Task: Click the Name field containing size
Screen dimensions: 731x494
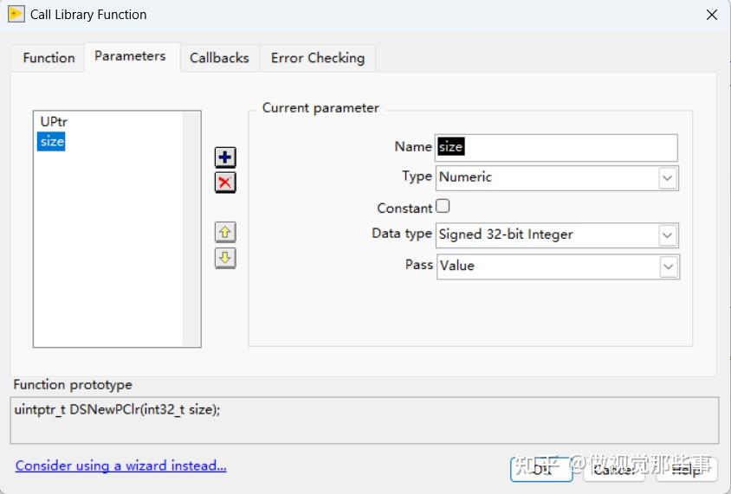Action: (x=556, y=148)
